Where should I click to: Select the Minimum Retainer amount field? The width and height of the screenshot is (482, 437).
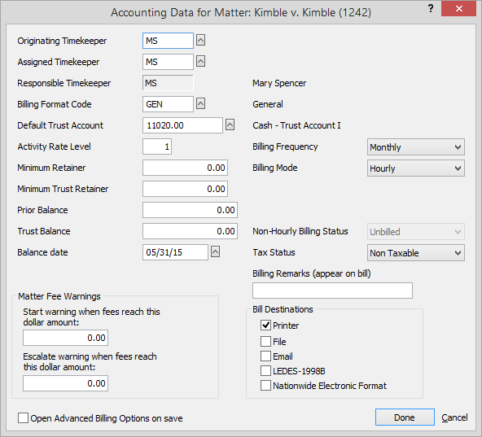(x=185, y=168)
